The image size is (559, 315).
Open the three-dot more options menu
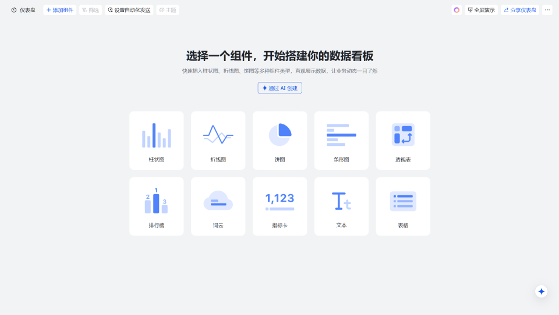[x=547, y=10]
